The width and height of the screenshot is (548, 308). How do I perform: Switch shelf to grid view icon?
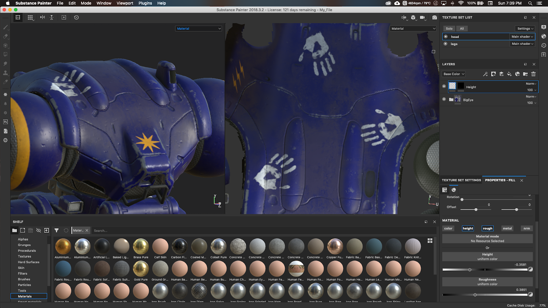pyautogui.click(x=430, y=241)
